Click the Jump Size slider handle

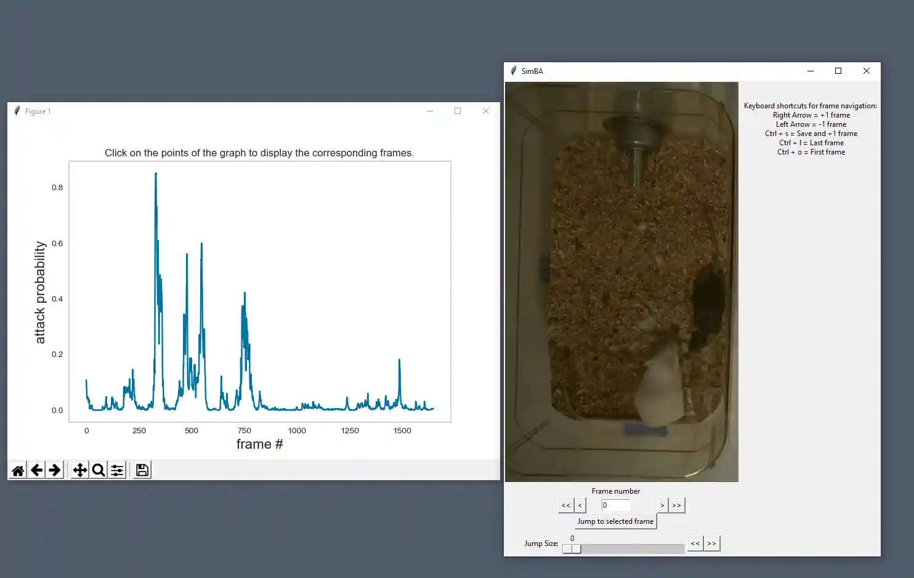point(572,548)
